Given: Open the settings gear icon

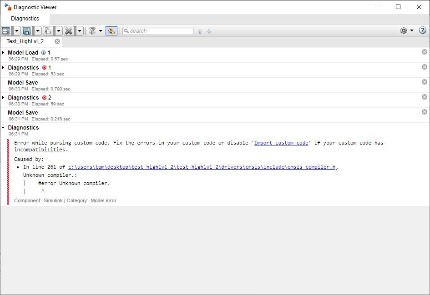Looking at the screenshot, I should 404,30.
